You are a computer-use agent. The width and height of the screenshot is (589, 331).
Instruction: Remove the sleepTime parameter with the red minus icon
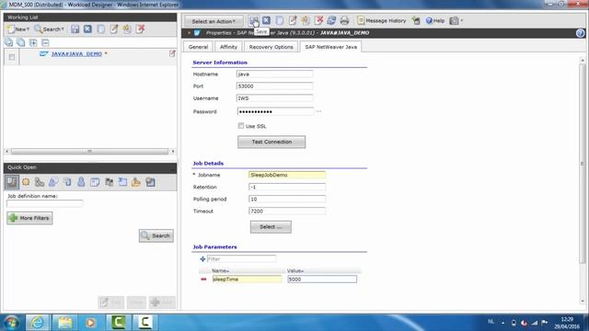tap(203, 280)
